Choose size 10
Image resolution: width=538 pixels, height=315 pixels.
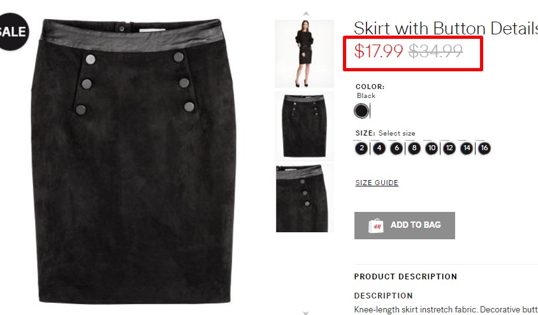432,148
